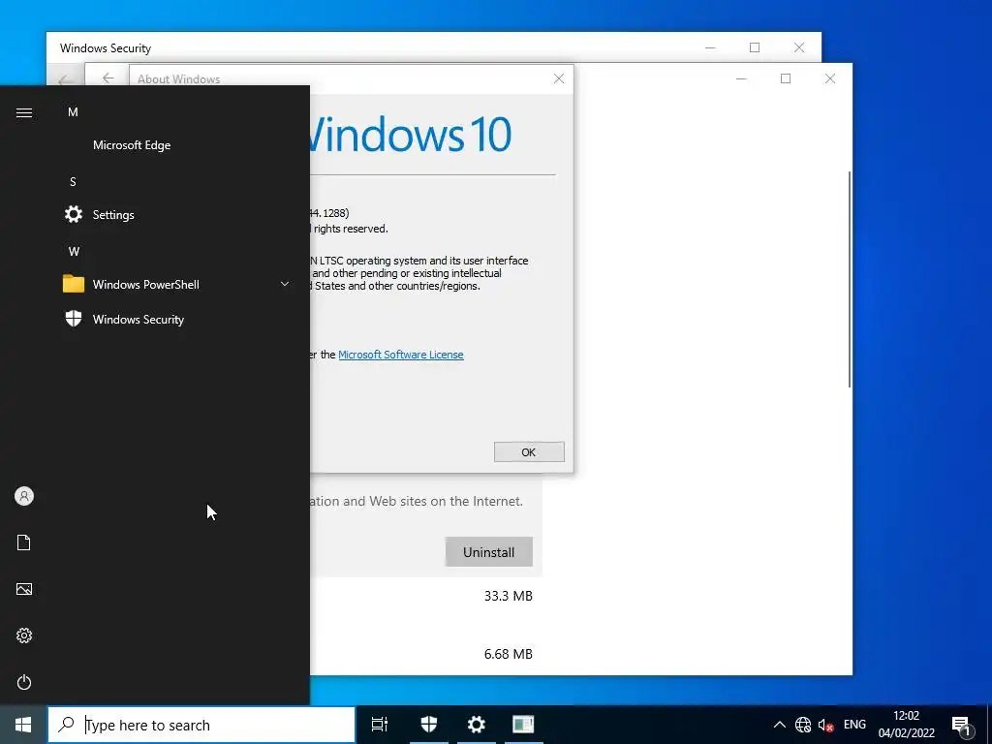Screen dimensions: 992x744
Task: Open Power options in Start menu
Action: (x=24, y=682)
